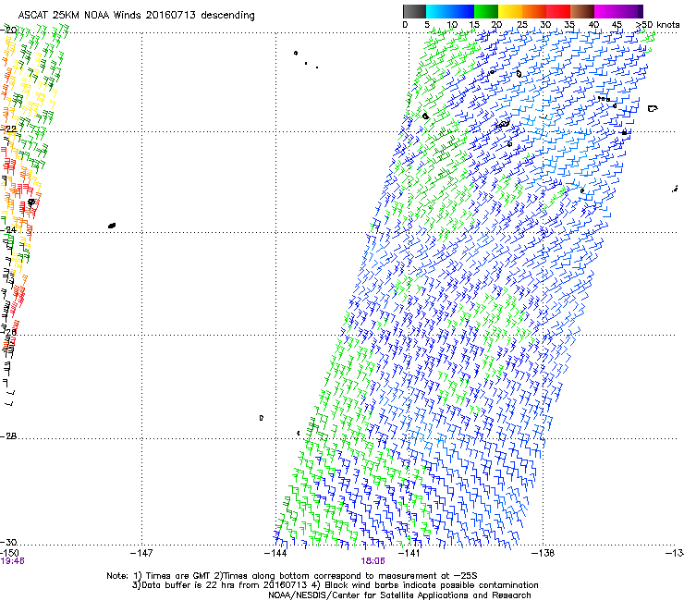Click the blue 10-15 knots legend swatch
The width and height of the screenshot is (684, 601).
tap(462, 11)
